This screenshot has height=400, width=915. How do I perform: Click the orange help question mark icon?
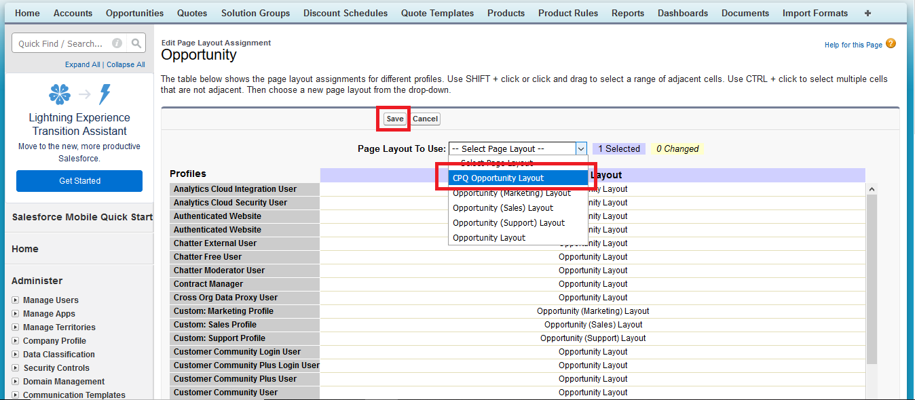[x=891, y=44]
